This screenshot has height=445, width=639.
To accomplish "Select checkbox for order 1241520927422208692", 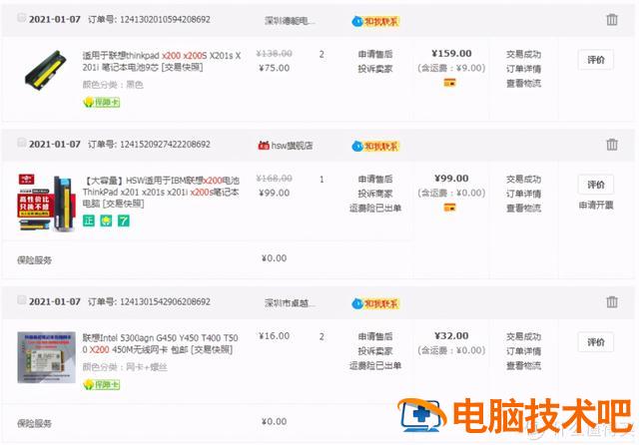I will point(22,143).
